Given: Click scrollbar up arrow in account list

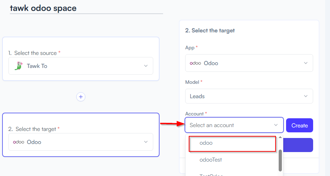Looking at the screenshot, I should pyautogui.click(x=280, y=137).
